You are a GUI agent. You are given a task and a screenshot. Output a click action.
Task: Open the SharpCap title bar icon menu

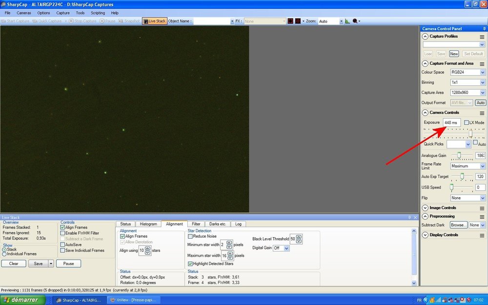3,4
